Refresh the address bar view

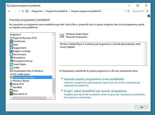[x=128, y=11]
